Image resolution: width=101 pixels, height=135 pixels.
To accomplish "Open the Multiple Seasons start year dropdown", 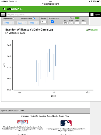I will tap(22, 23).
